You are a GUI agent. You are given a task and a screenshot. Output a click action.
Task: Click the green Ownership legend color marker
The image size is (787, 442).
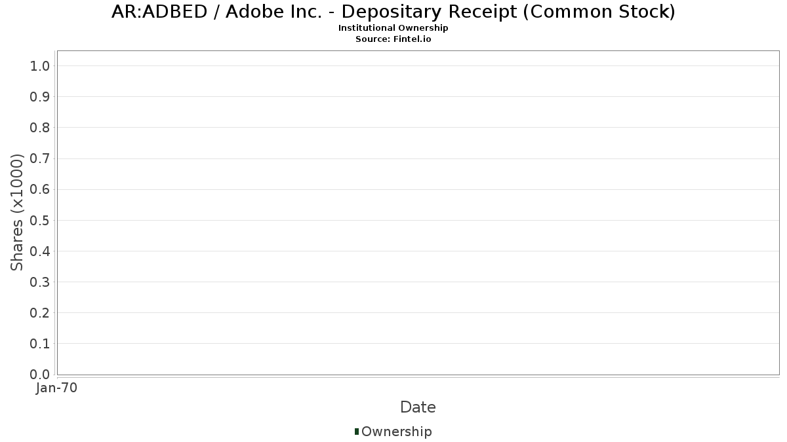tap(357, 432)
